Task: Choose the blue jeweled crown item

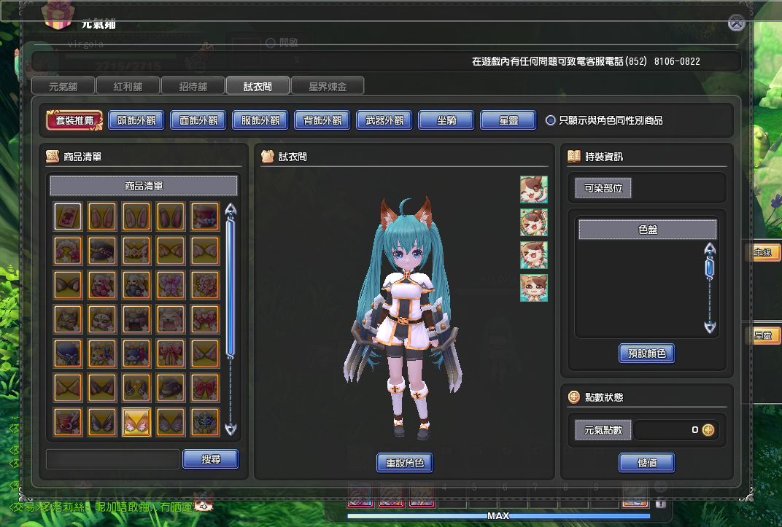Action: 205,422
